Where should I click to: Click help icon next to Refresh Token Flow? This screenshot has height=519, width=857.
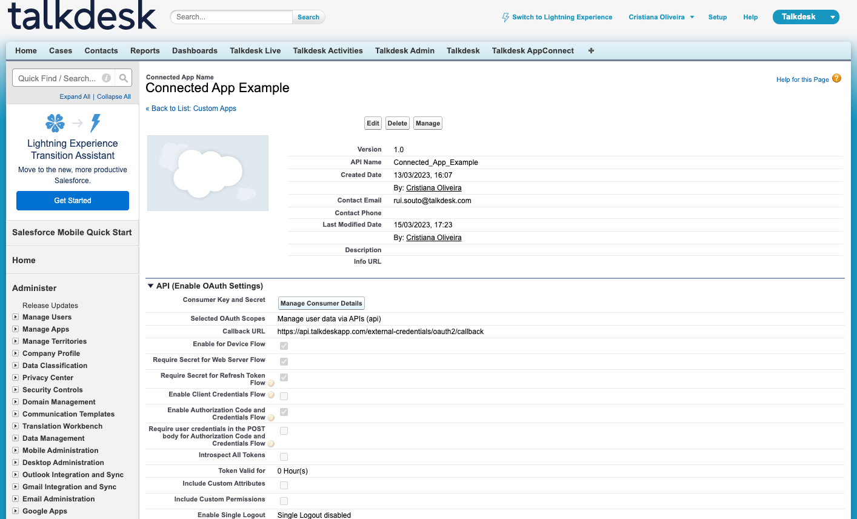(271, 383)
